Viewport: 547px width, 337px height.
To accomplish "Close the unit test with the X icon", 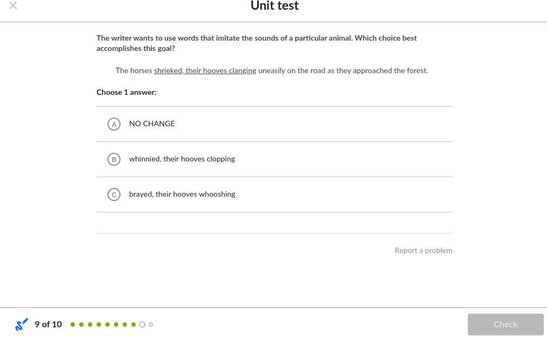I will click(13, 5).
